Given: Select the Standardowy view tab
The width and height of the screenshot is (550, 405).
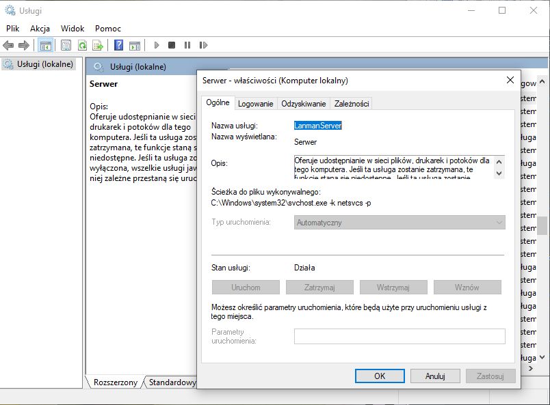Looking at the screenshot, I should (172, 382).
